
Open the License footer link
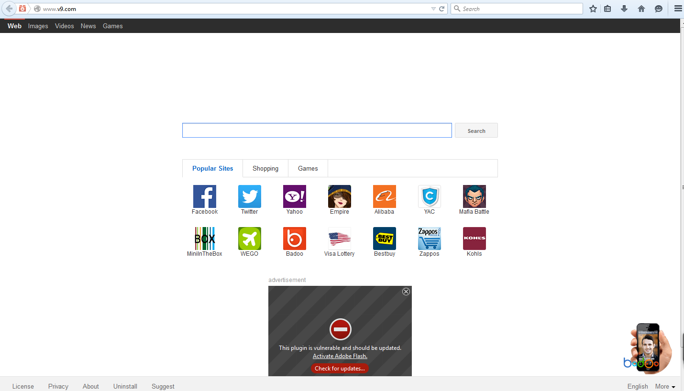coord(23,386)
